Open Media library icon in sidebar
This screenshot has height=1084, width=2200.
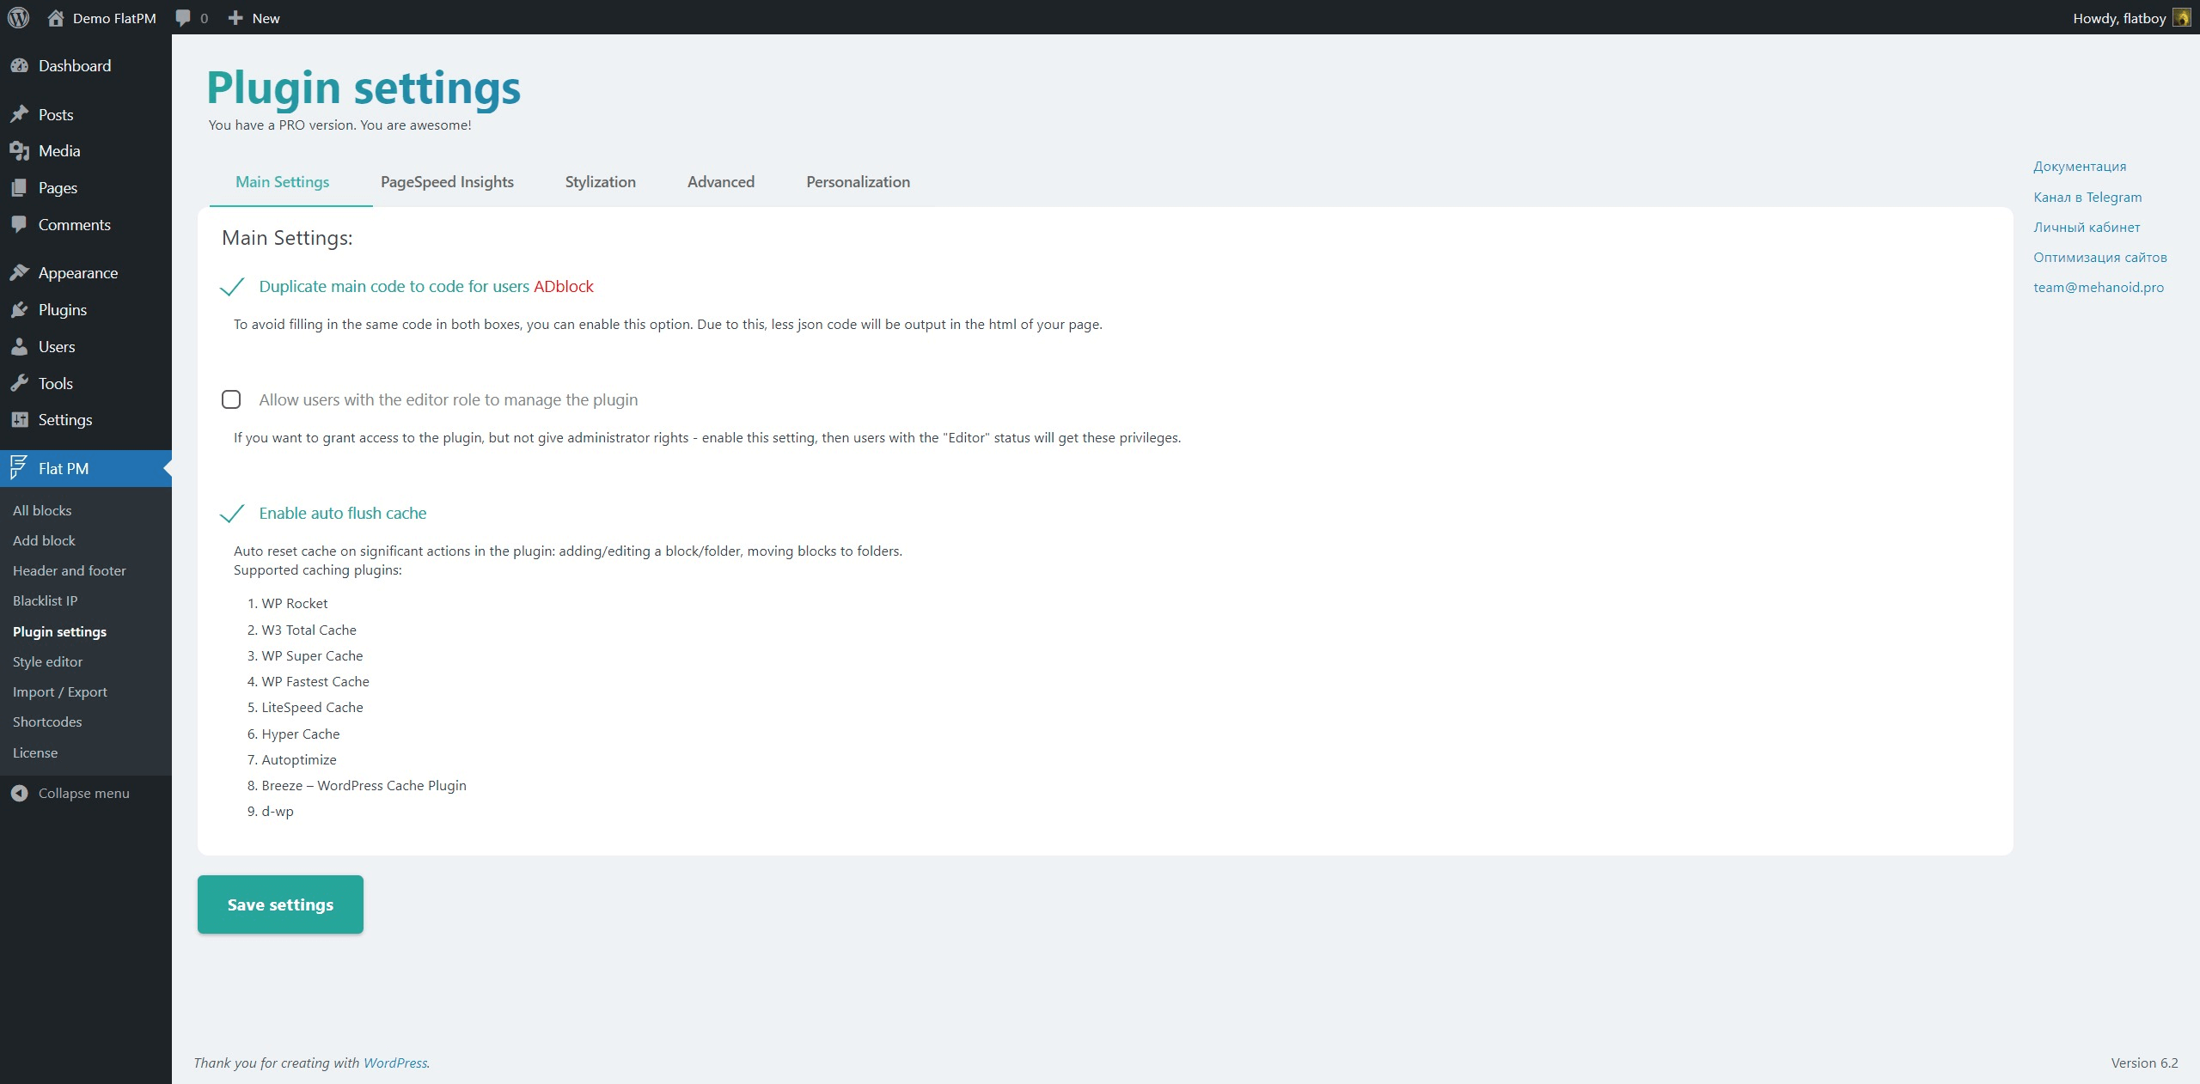coord(20,151)
